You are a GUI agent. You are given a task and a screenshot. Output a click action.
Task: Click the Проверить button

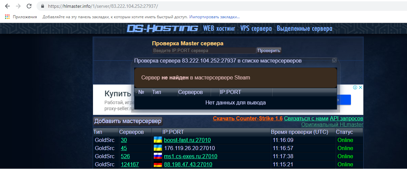point(269,50)
